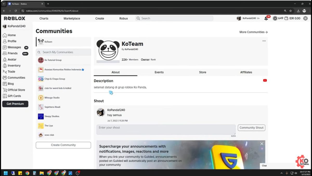
Task: Expand the Chat bar at bottom right
Action: (x=264, y=166)
